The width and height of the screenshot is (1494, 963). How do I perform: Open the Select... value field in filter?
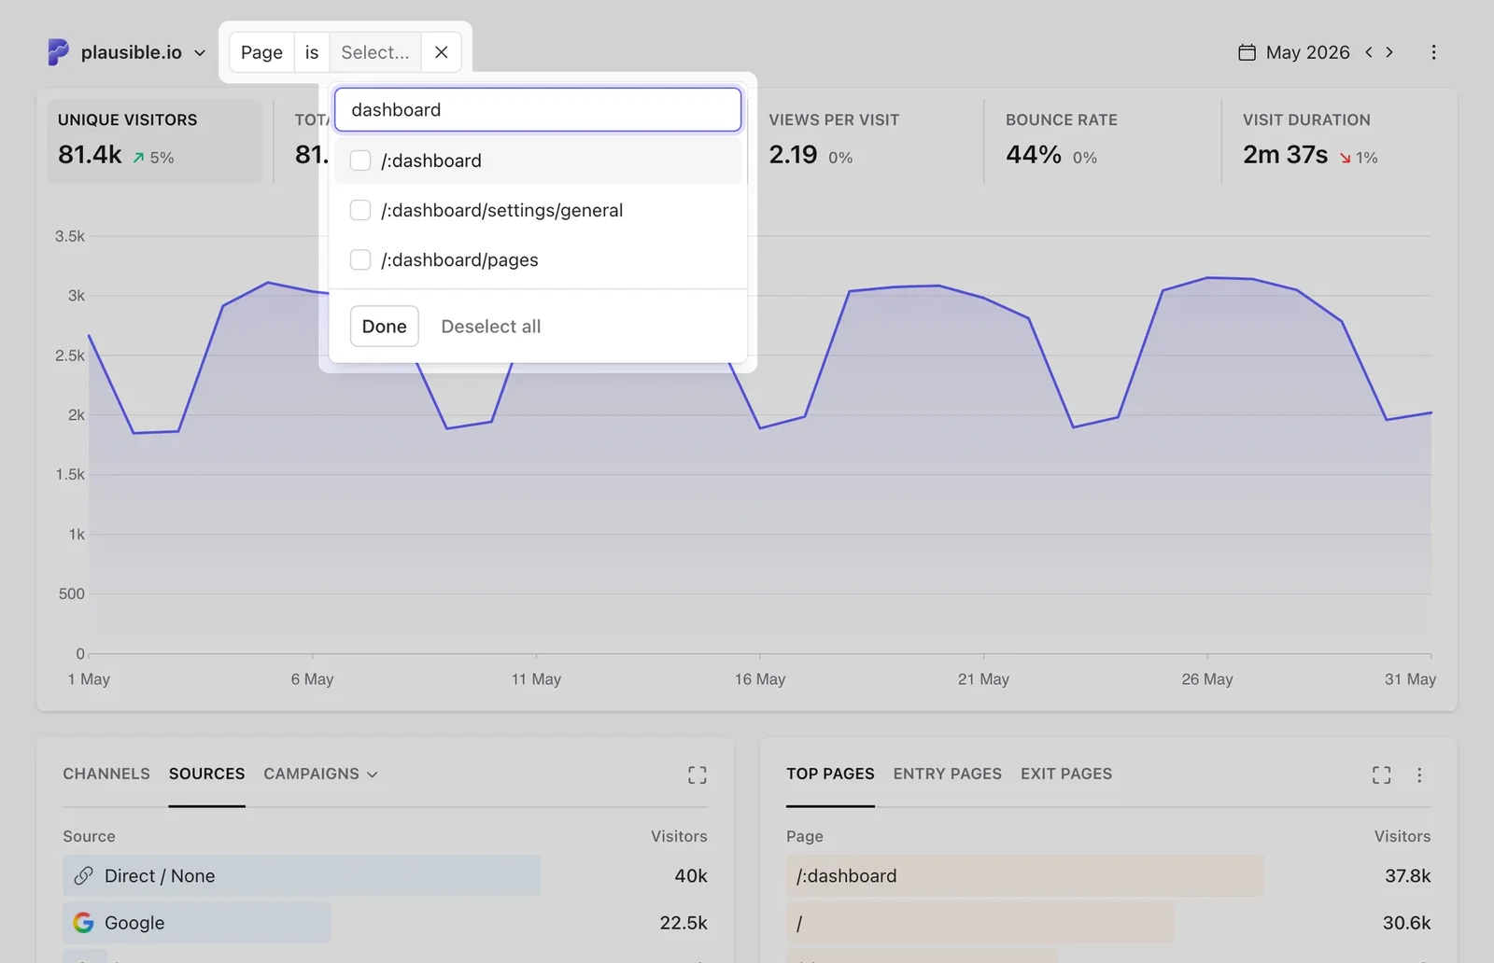pos(375,52)
